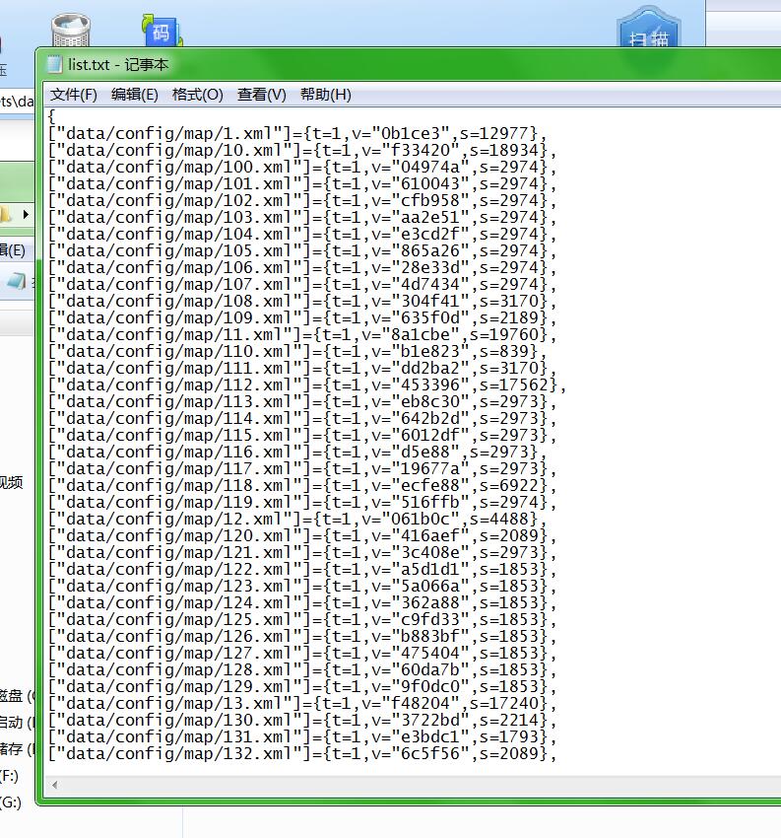This screenshot has height=838, width=781.
Task: Open the blue 码 desktop icon
Action: (159, 30)
